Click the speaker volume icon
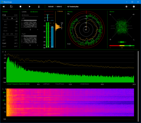 click(4, 7)
